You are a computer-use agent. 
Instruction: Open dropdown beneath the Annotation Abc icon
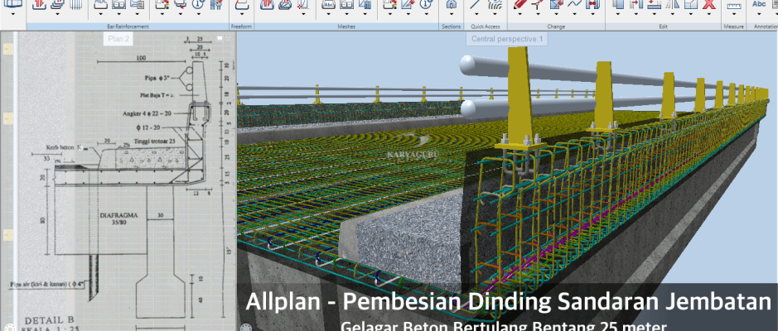[759, 14]
